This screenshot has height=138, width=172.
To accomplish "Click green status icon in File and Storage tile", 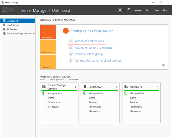I will [44, 93].
